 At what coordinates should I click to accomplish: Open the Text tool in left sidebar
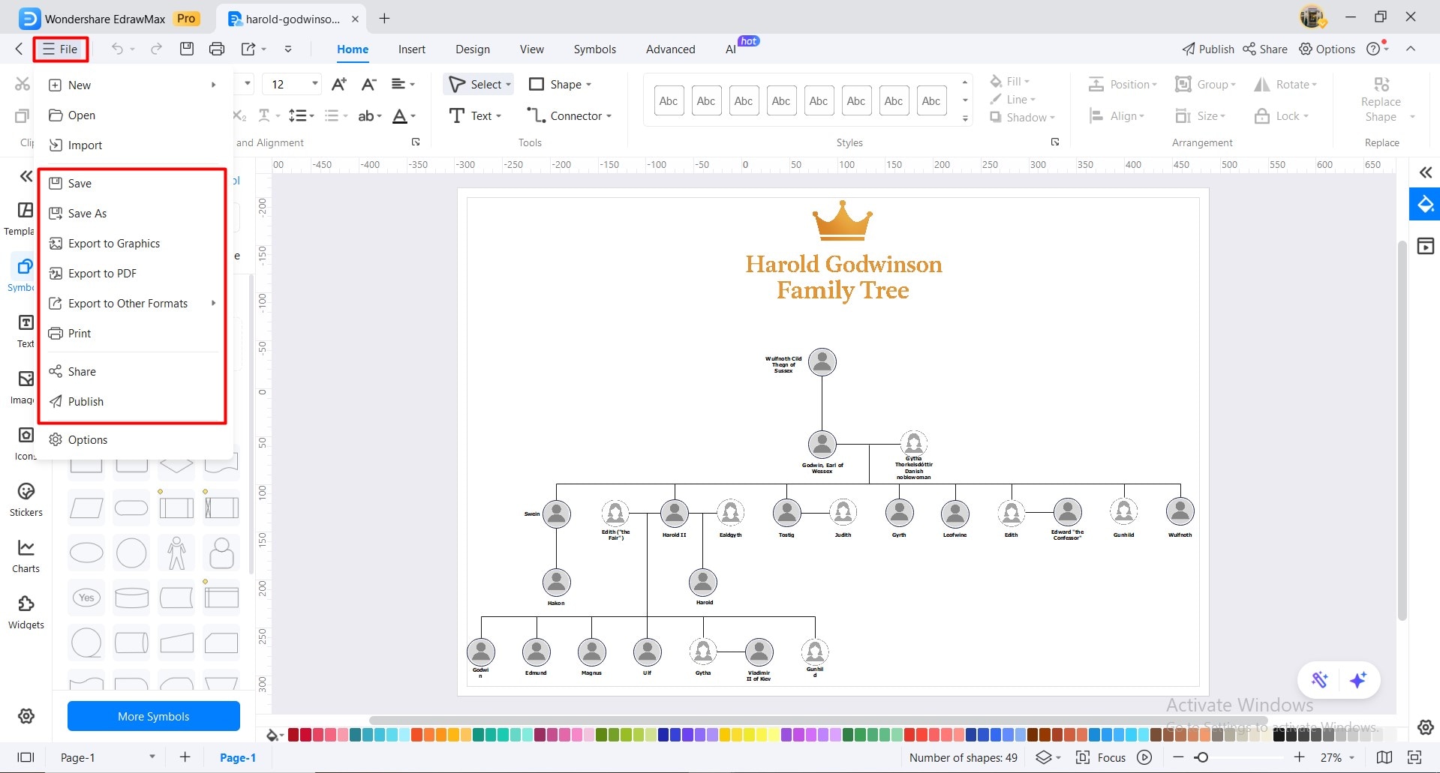pos(25,330)
